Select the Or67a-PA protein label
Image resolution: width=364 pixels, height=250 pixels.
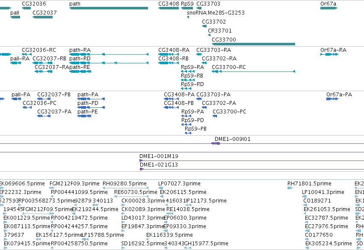click(339, 95)
